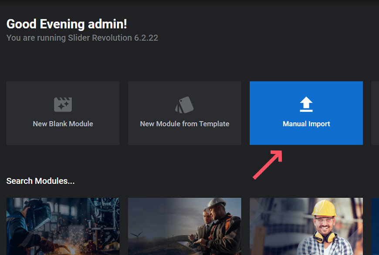The width and height of the screenshot is (379, 255).
Task: Click the clapperboard icon for New Blank Module
Action: (x=63, y=104)
